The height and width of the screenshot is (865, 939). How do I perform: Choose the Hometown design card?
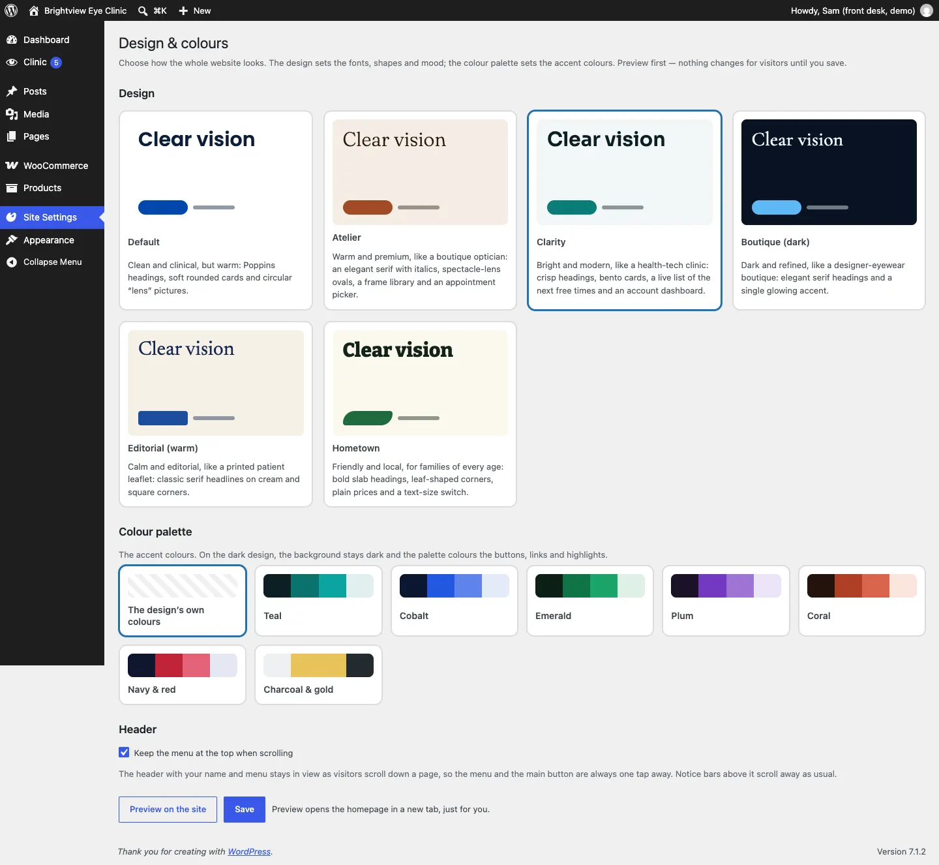tap(420, 414)
